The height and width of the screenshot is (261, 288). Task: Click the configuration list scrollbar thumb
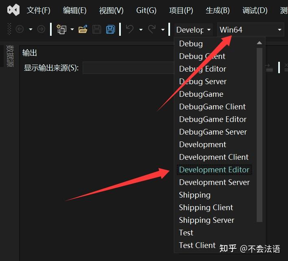tap(260, 135)
